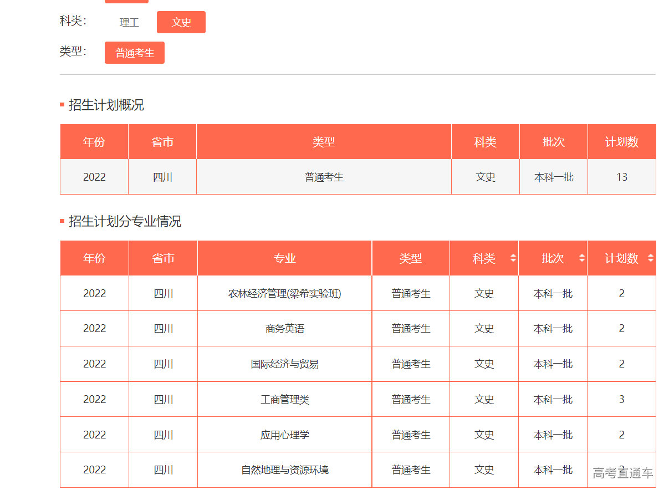Image resolution: width=669 pixels, height=495 pixels.
Task: Select the 2022 四川 summary row
Action: [x=324, y=176]
